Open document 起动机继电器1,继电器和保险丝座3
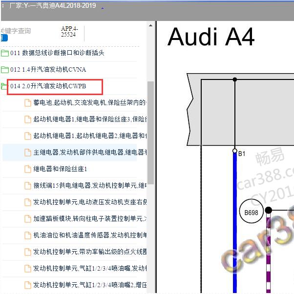Screen dimensions: 294x294 [90, 119]
